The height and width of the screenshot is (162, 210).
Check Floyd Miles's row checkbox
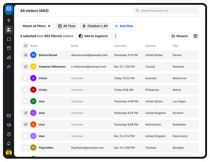pyautogui.click(x=26, y=148)
